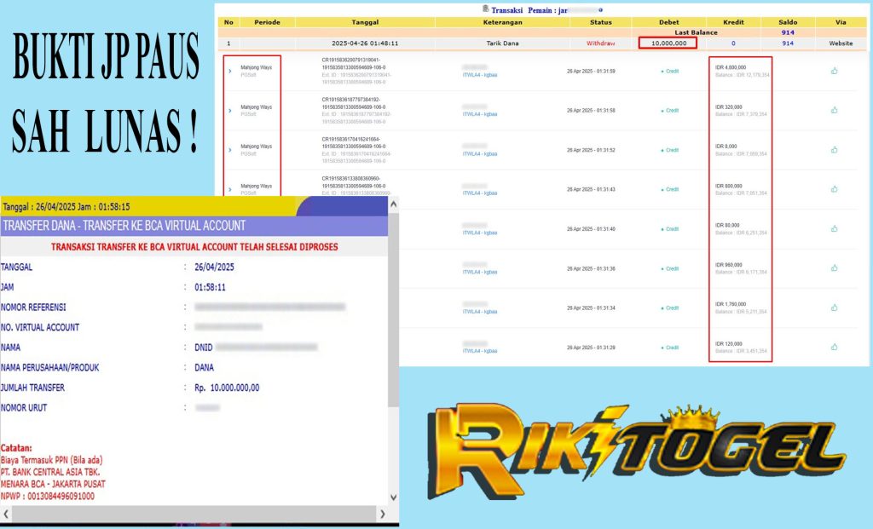Click scroll-down arrow in BCA transfer window
Screen dimensions: 873x529
coord(394,497)
